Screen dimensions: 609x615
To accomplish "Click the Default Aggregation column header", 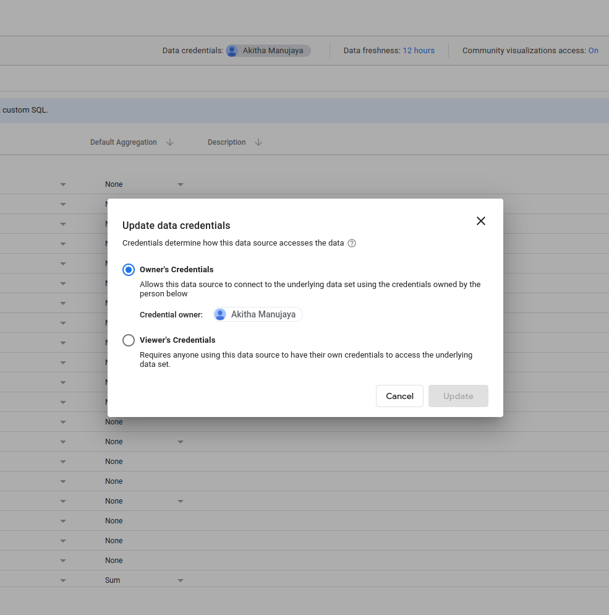I will (124, 142).
